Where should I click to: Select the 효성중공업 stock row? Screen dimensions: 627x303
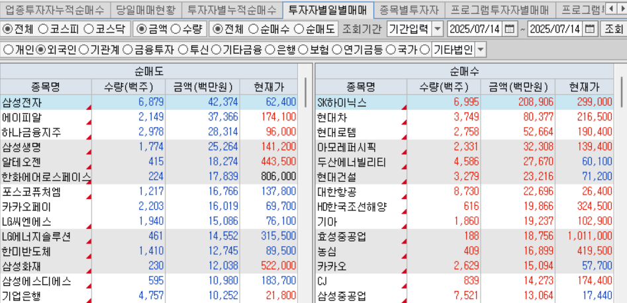(x=464, y=237)
